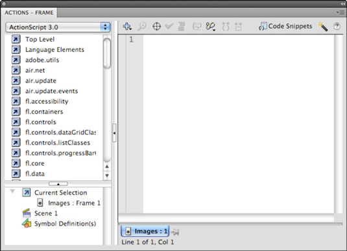Select fl.controls.progressBar package entry

(x=60, y=153)
